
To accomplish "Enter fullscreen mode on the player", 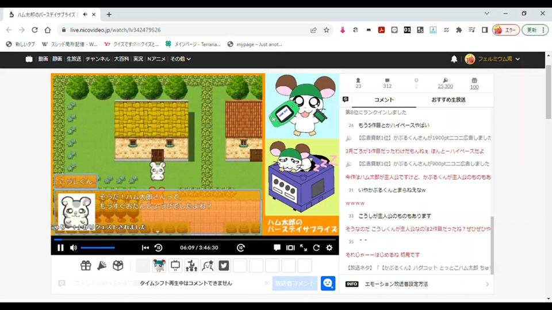I will (304, 248).
